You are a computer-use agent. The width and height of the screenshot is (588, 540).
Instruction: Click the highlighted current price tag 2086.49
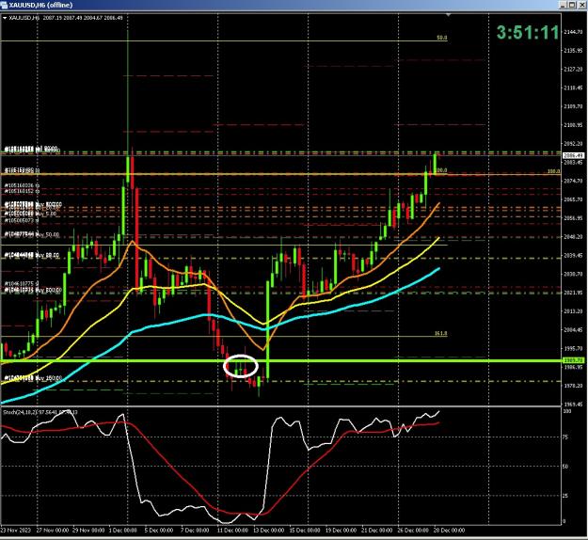573,155
